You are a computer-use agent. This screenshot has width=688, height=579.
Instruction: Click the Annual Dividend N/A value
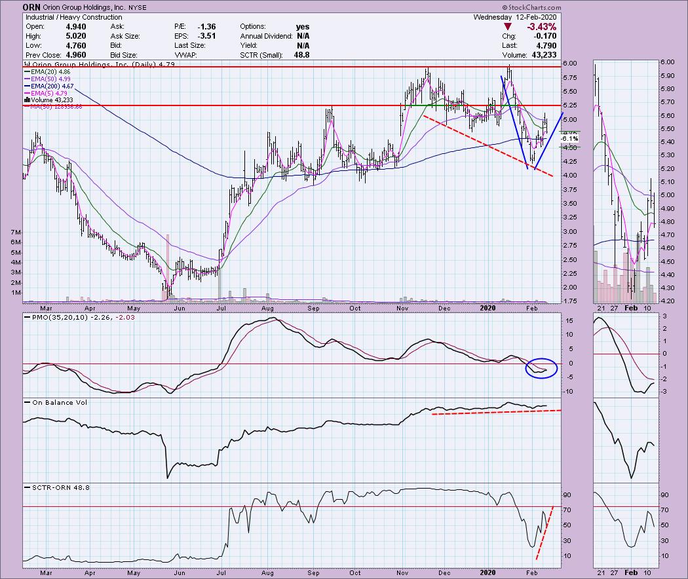click(303, 36)
